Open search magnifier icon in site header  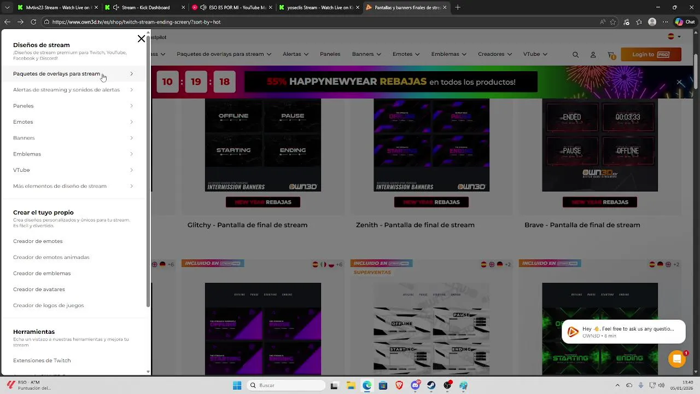coord(575,55)
